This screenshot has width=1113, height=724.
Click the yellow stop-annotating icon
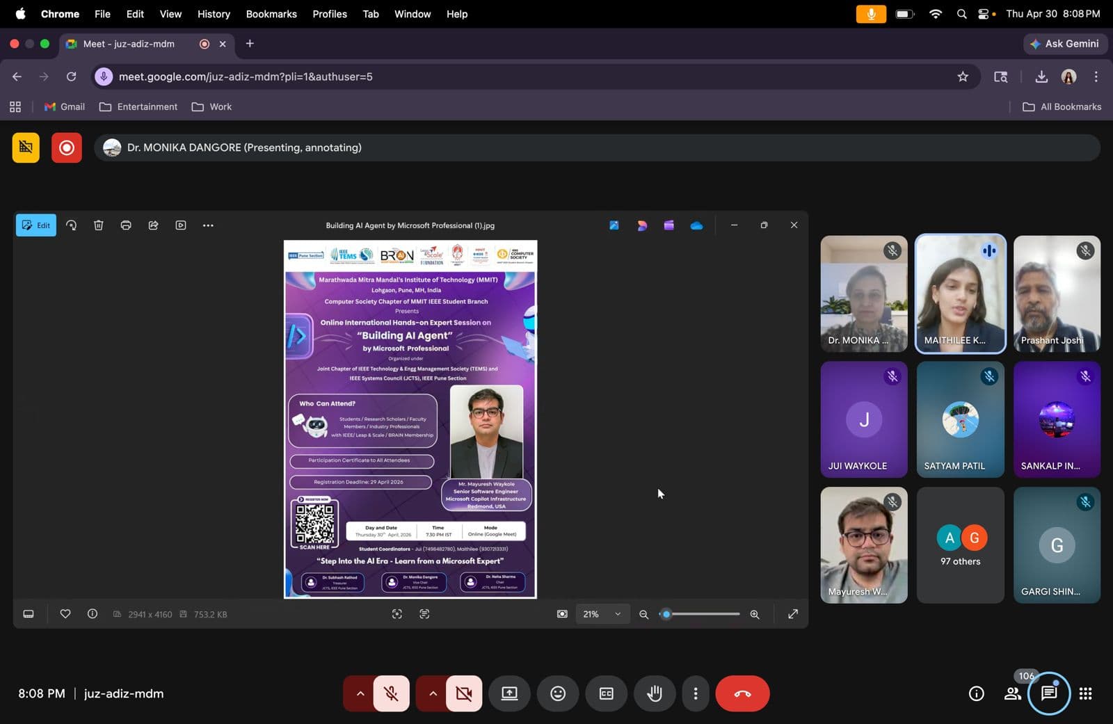(26, 147)
